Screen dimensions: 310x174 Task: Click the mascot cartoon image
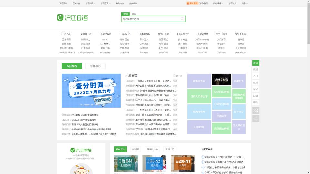(81, 169)
